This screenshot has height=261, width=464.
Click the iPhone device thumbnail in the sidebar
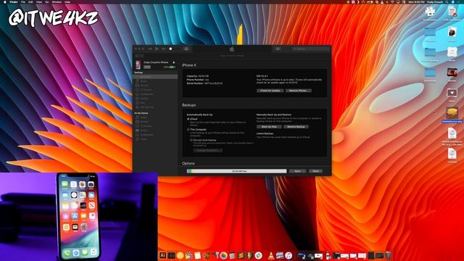138,65
